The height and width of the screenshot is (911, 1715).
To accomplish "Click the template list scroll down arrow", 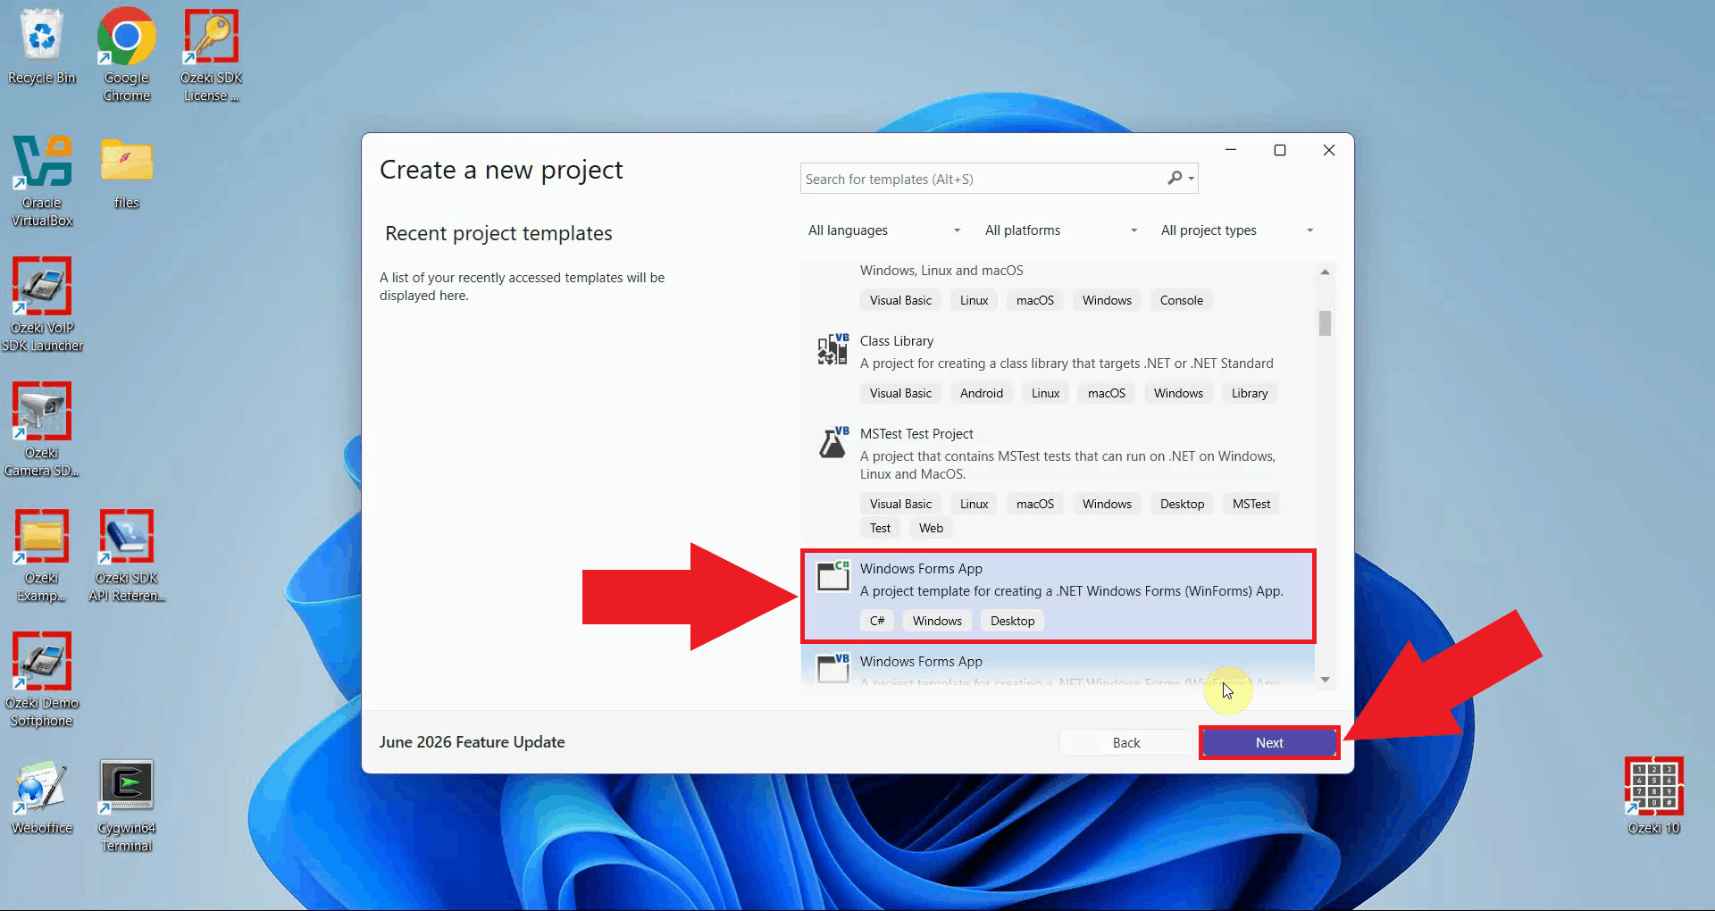I will [x=1325, y=680].
